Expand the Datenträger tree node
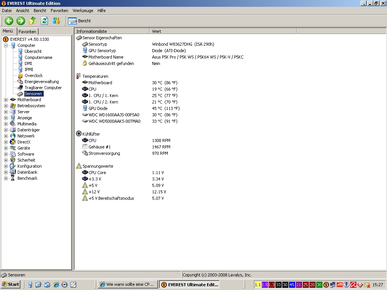The height and width of the screenshot is (290, 387). [x=6, y=130]
